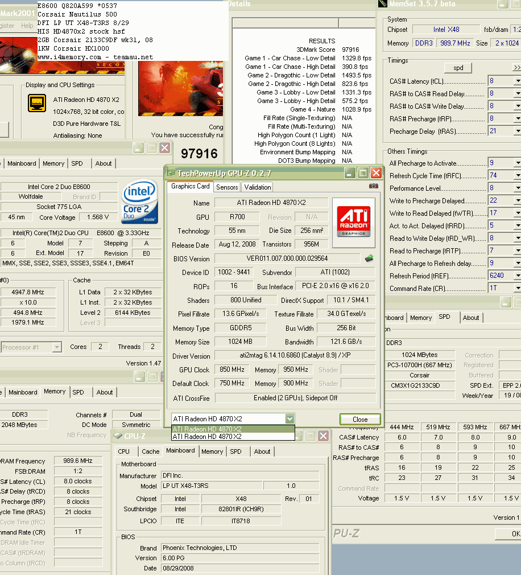This screenshot has height=575, width=521.
Task: Open Mainboard tab in CPU-Z processor window
Action: 22,163
